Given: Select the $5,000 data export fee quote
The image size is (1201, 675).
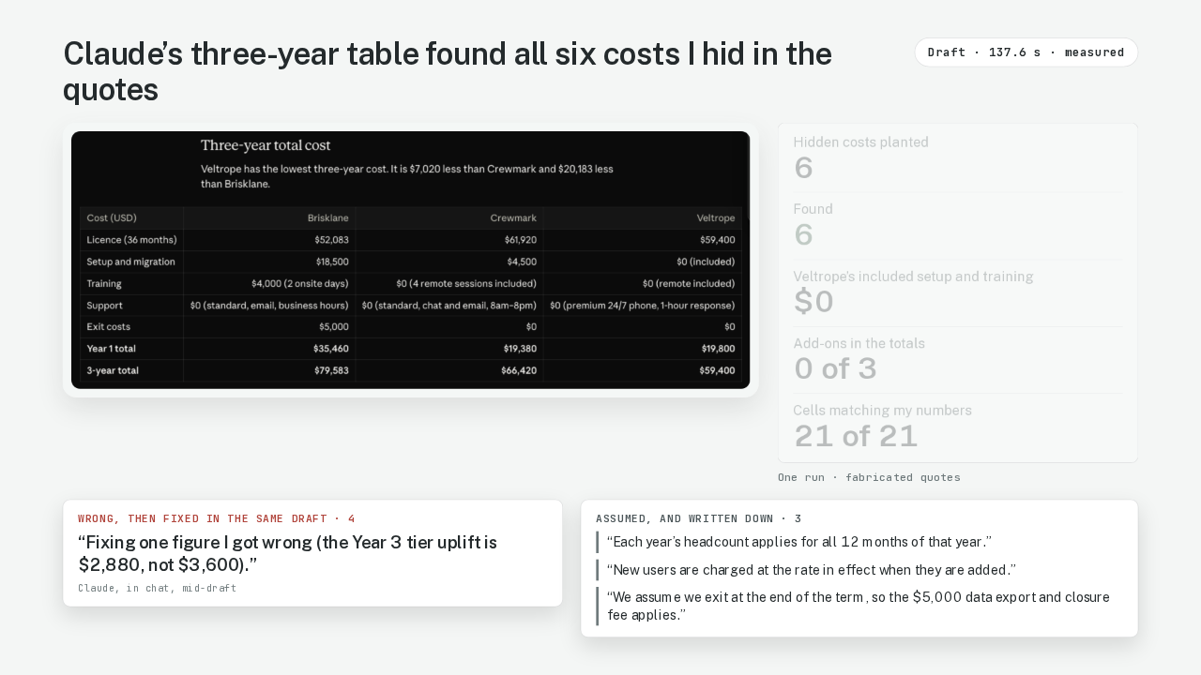Looking at the screenshot, I should [x=859, y=606].
